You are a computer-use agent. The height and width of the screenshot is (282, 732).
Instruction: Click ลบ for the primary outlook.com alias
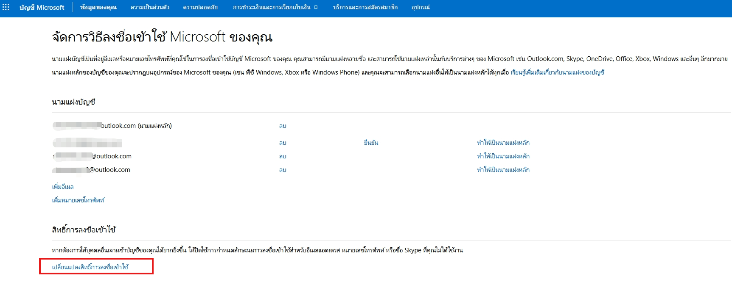pyautogui.click(x=283, y=126)
